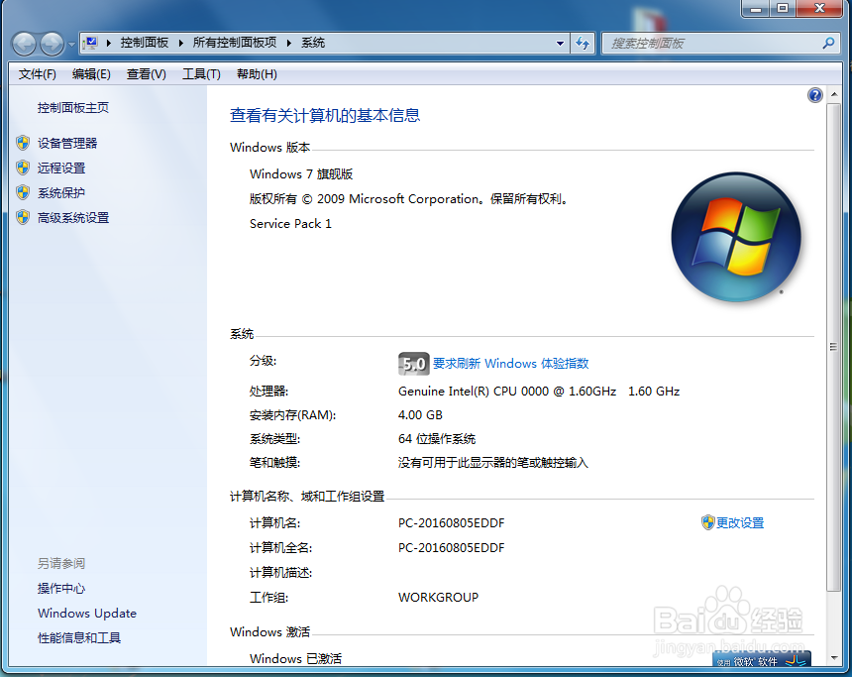Click the scrollbar up arrow
The height and width of the screenshot is (677, 852).
coord(834,94)
